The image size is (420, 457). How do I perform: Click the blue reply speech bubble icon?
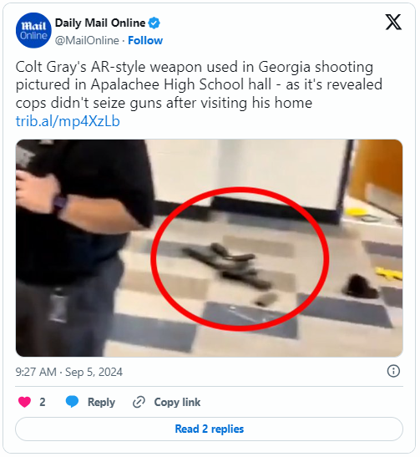(x=72, y=402)
